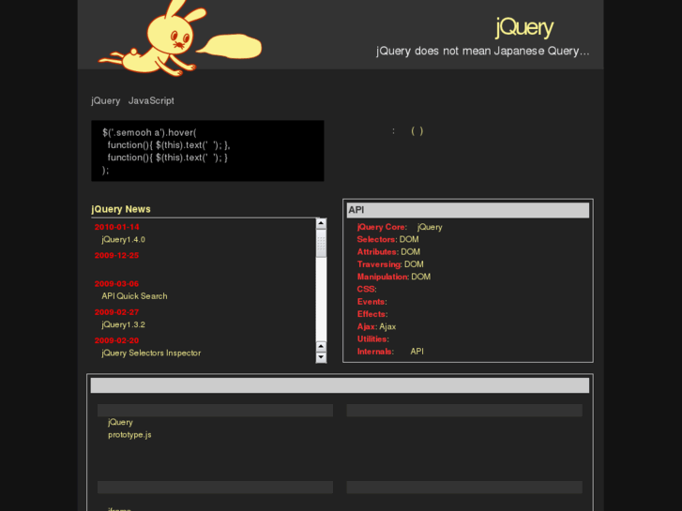The image size is (682, 511).
Task: Click the news list scroll-up arrow at top
Action: point(321,223)
